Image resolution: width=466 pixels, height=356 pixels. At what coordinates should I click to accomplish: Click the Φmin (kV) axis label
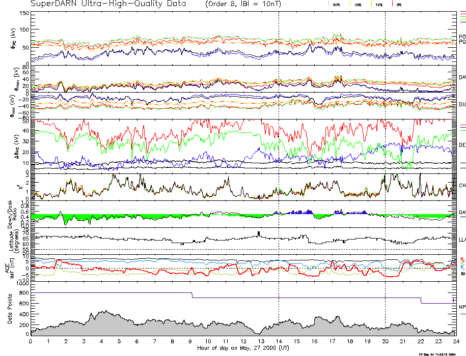coord(15,106)
